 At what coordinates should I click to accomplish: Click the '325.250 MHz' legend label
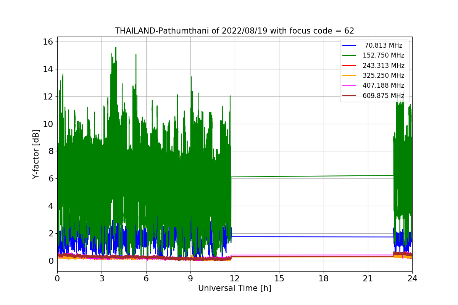384,75
